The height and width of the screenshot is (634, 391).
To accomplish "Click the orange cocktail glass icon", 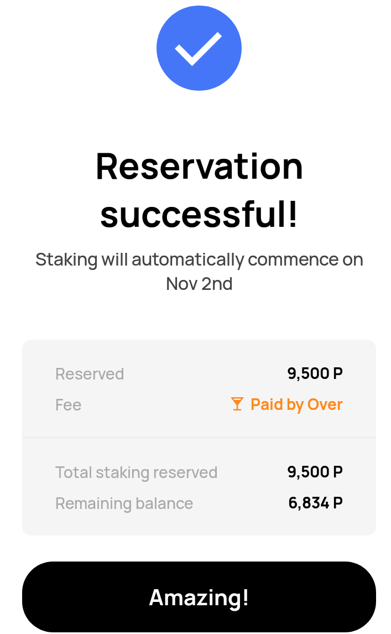I will coord(237,404).
